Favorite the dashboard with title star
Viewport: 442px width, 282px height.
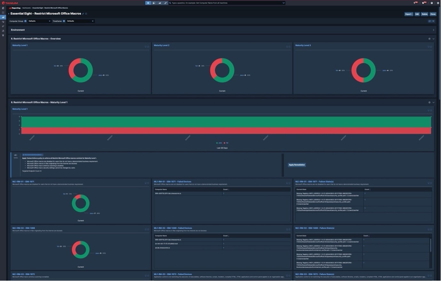(86, 14)
